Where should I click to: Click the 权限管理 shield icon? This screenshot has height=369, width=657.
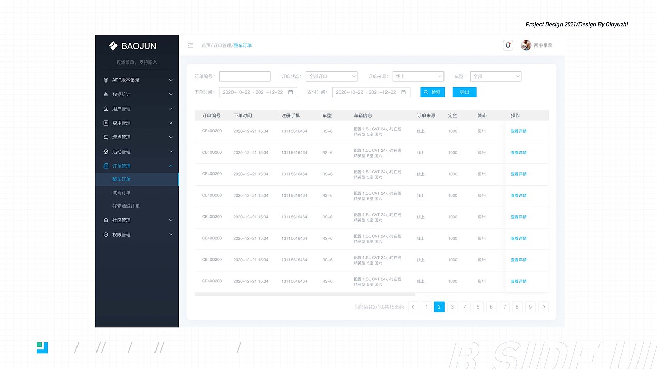tap(106, 235)
